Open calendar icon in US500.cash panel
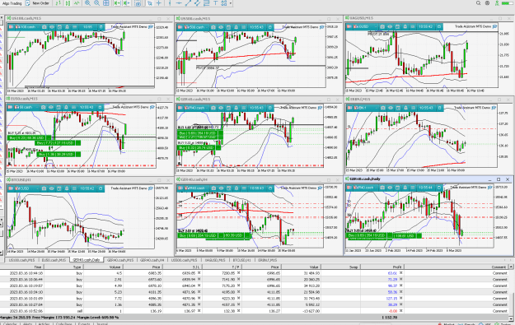Image resolution: width=515 pixels, height=325 pixels. click(x=228, y=27)
